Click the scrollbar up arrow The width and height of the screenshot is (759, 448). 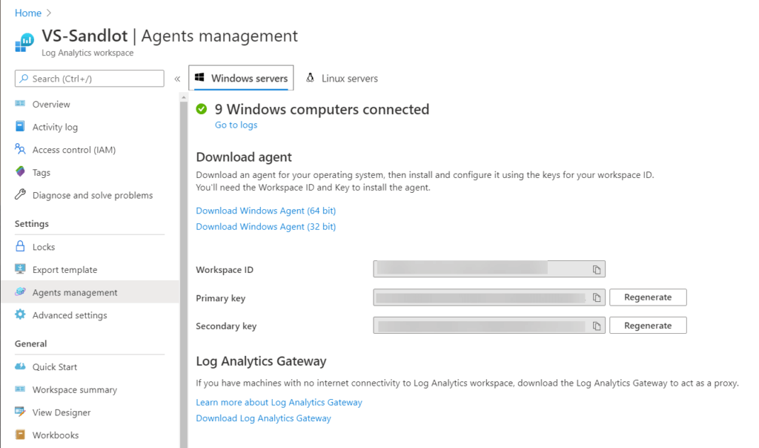[184, 97]
